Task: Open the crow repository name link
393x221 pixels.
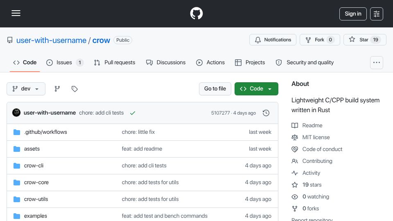Action: pos(101,41)
